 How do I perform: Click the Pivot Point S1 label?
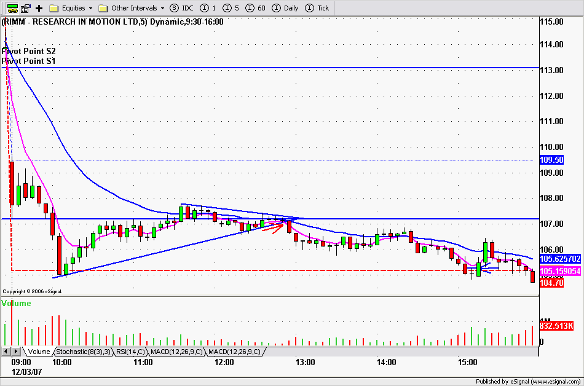click(x=29, y=61)
